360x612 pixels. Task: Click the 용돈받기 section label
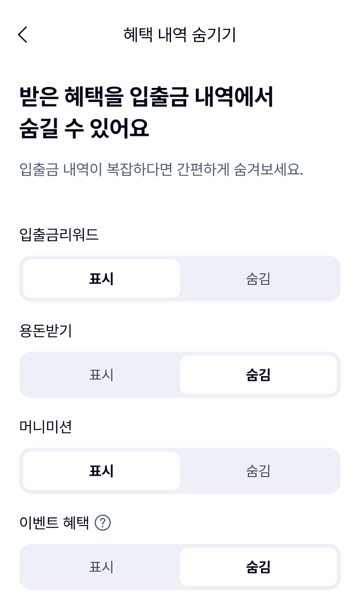click(46, 330)
